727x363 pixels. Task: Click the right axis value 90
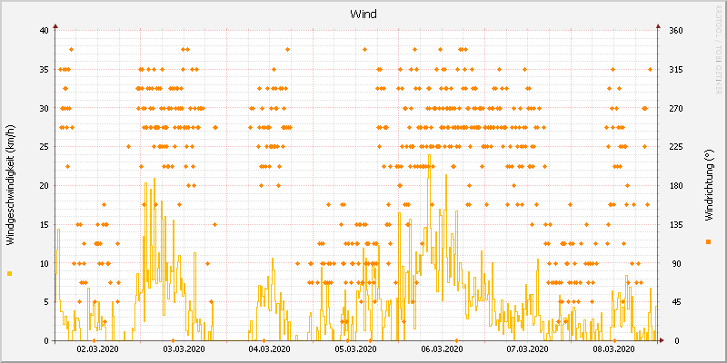(x=674, y=263)
